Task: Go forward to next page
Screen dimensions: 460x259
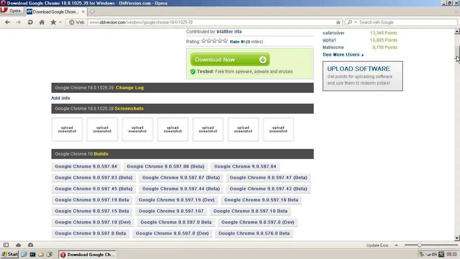Action: click(x=19, y=22)
